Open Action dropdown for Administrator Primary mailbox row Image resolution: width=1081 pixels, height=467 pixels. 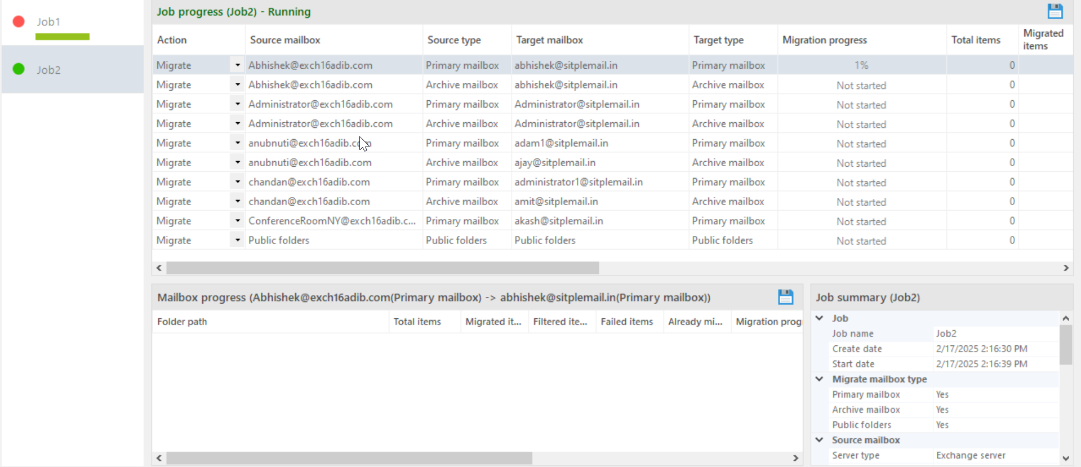238,104
